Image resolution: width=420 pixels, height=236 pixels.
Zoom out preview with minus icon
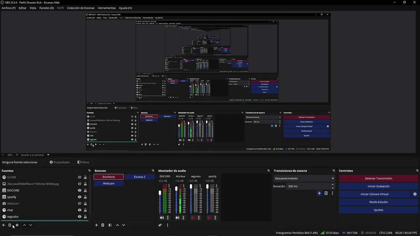pyautogui.click(x=3, y=155)
